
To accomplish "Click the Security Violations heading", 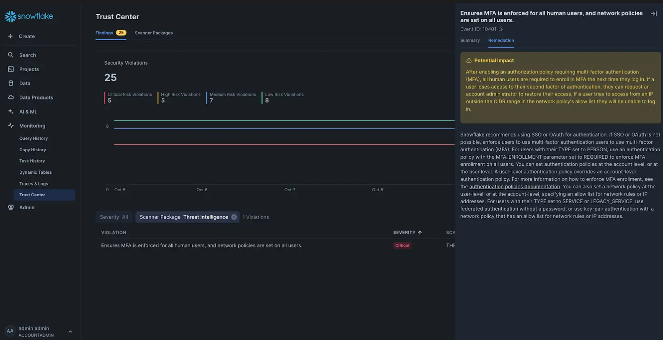I will click(x=126, y=63).
